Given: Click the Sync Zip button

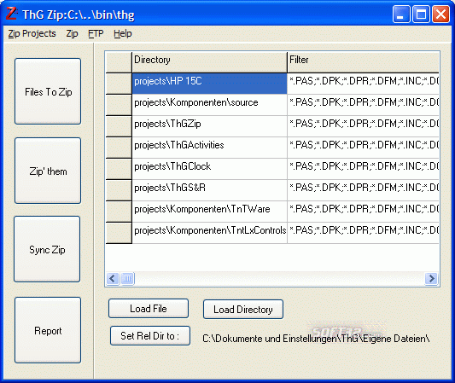Looking at the screenshot, I should point(47,249).
